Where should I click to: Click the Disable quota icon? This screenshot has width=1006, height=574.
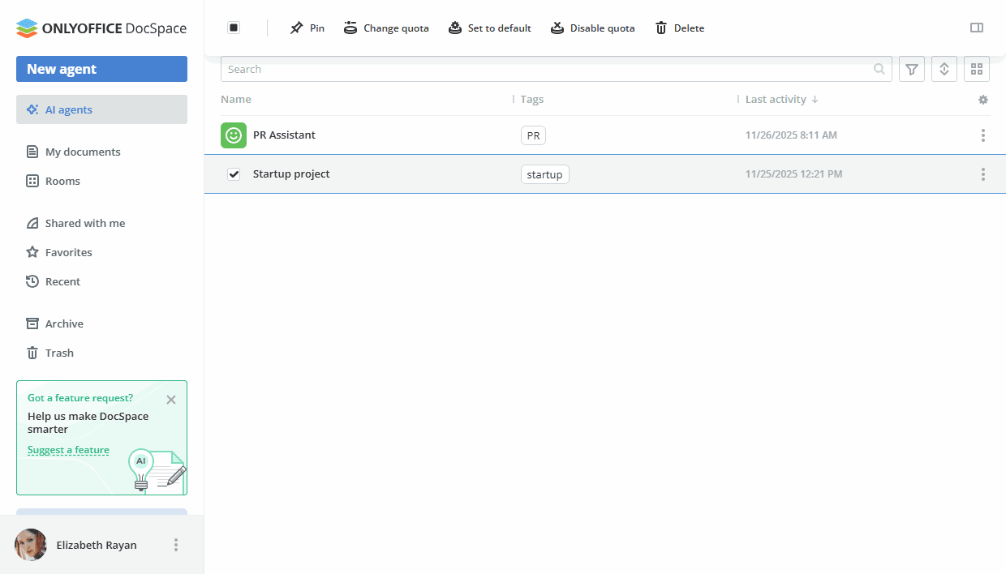point(557,28)
